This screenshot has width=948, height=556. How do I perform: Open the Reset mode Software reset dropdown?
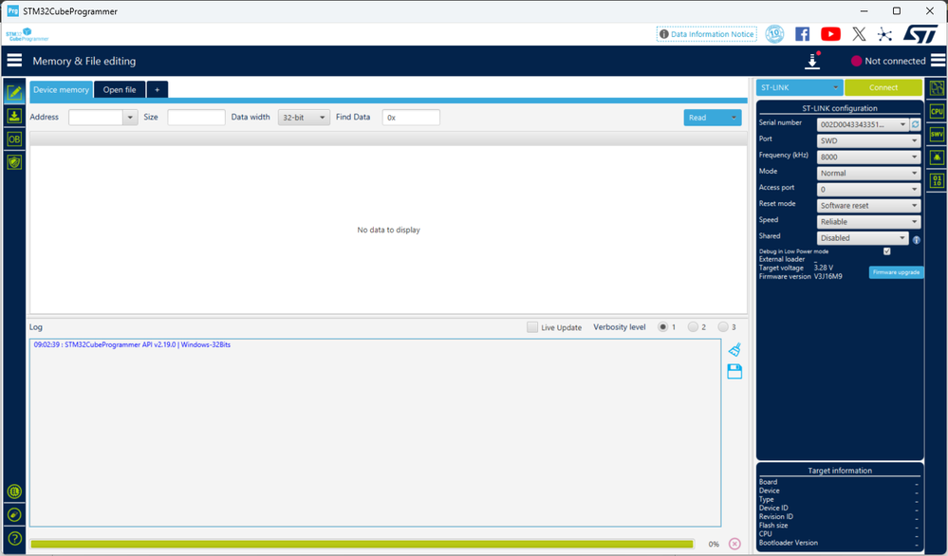[869, 206]
